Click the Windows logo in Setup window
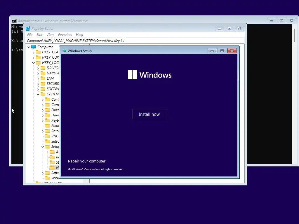The image size is (299, 224). [132, 75]
